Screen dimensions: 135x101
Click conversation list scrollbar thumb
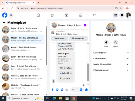46,46
